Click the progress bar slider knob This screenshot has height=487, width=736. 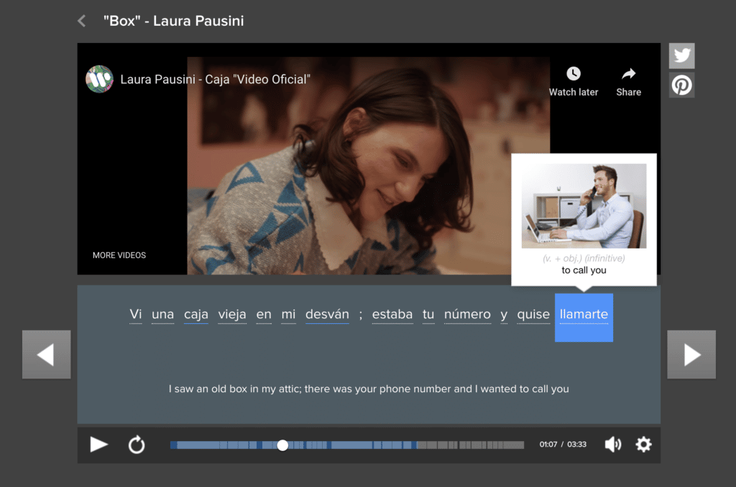coord(282,445)
